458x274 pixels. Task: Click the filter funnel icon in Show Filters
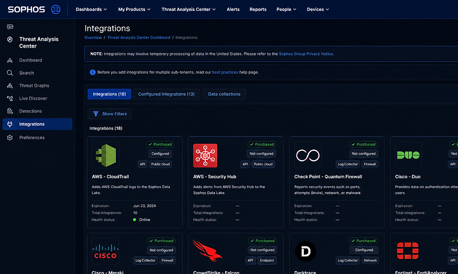tap(96, 114)
